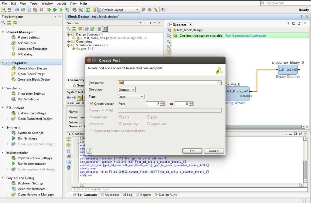Expand the Design Sources tree node
Screen dimensions: 311x203
click(69, 35)
